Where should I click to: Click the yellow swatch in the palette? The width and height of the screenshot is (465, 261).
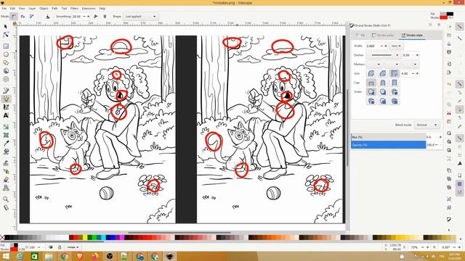tap(85, 237)
